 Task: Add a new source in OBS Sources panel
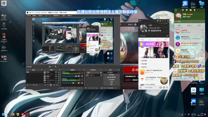click(x=45, y=85)
